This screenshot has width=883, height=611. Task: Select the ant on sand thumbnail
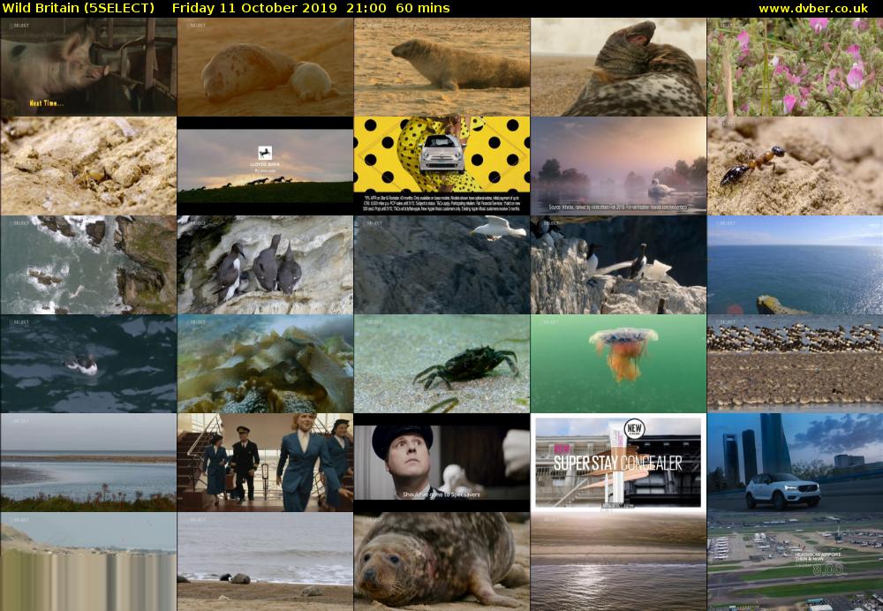pyautogui.click(x=795, y=166)
